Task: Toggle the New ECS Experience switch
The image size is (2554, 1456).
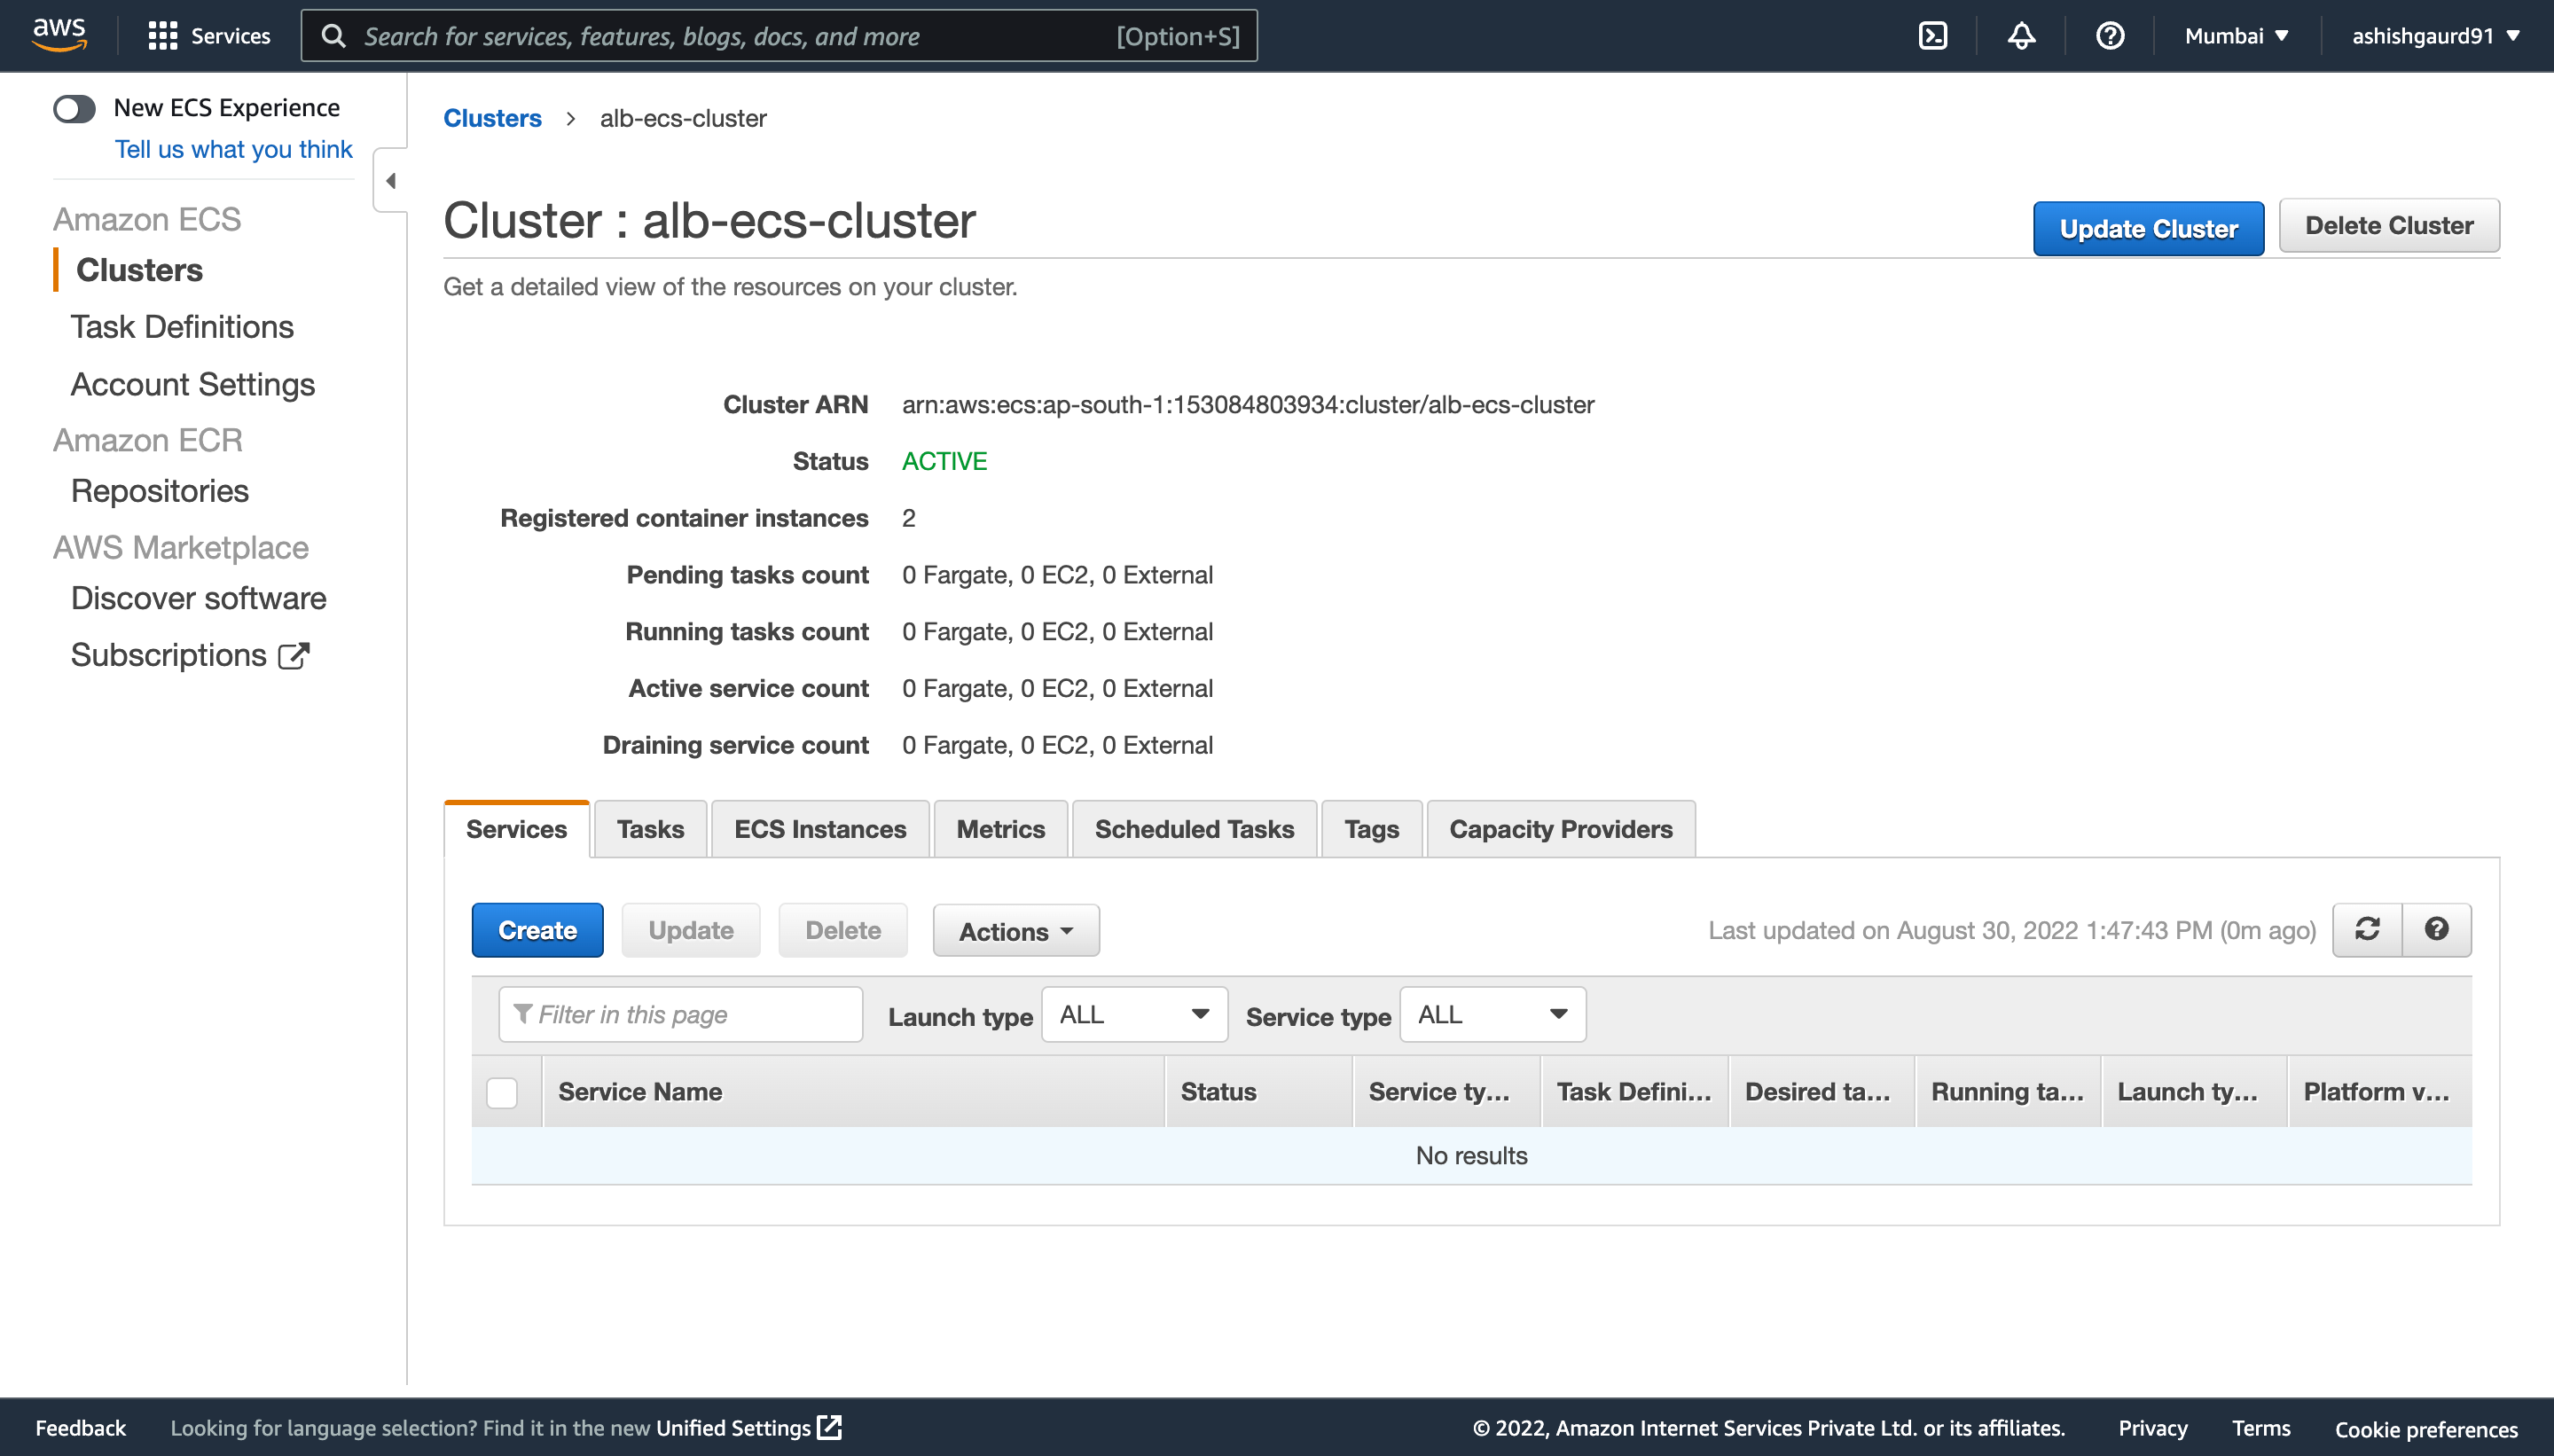Action: (74, 107)
